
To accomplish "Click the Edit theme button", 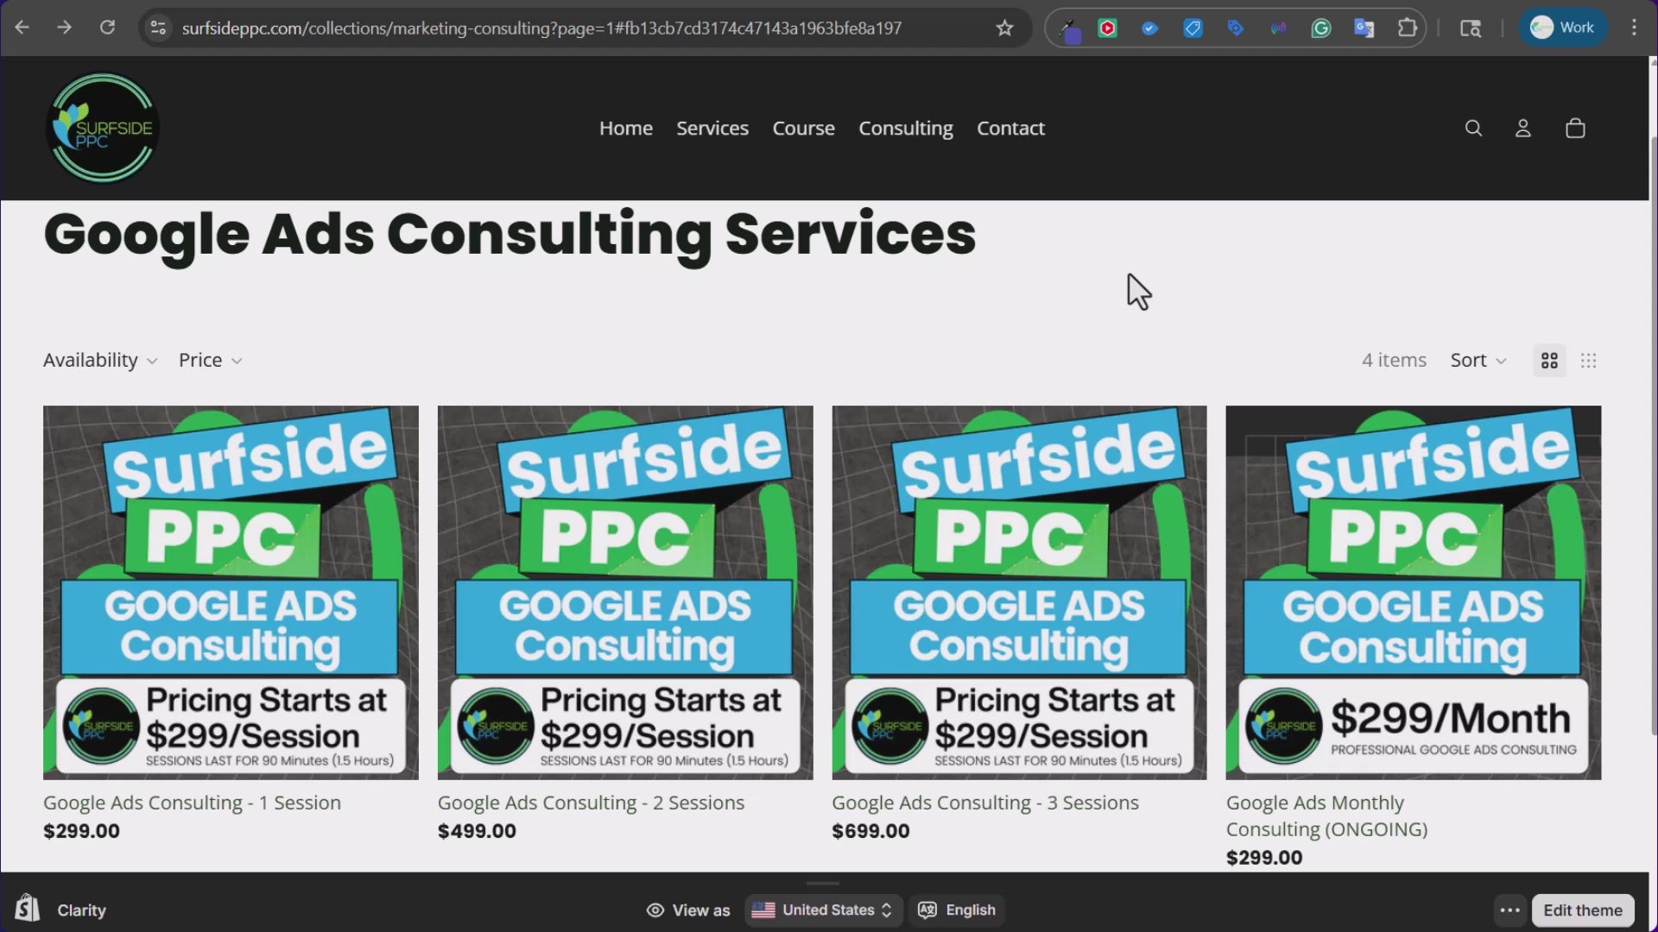I will pos(1584,910).
